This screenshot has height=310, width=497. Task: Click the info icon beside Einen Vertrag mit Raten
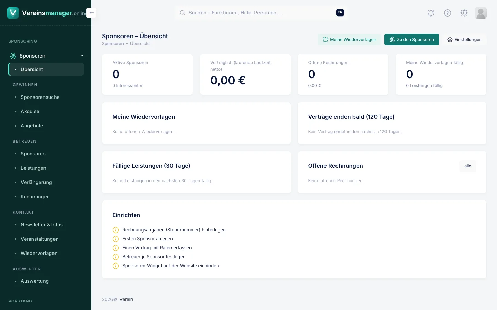[116, 248]
